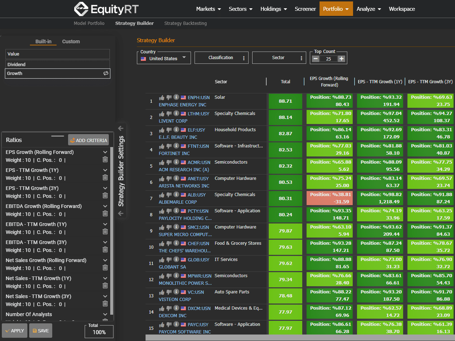Viewport: 455px width, 341px height.
Task: Increase Top Count with plus button
Action: [x=342, y=59]
